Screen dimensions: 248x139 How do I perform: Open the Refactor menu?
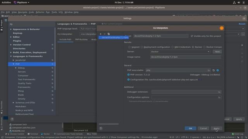(40, 12)
